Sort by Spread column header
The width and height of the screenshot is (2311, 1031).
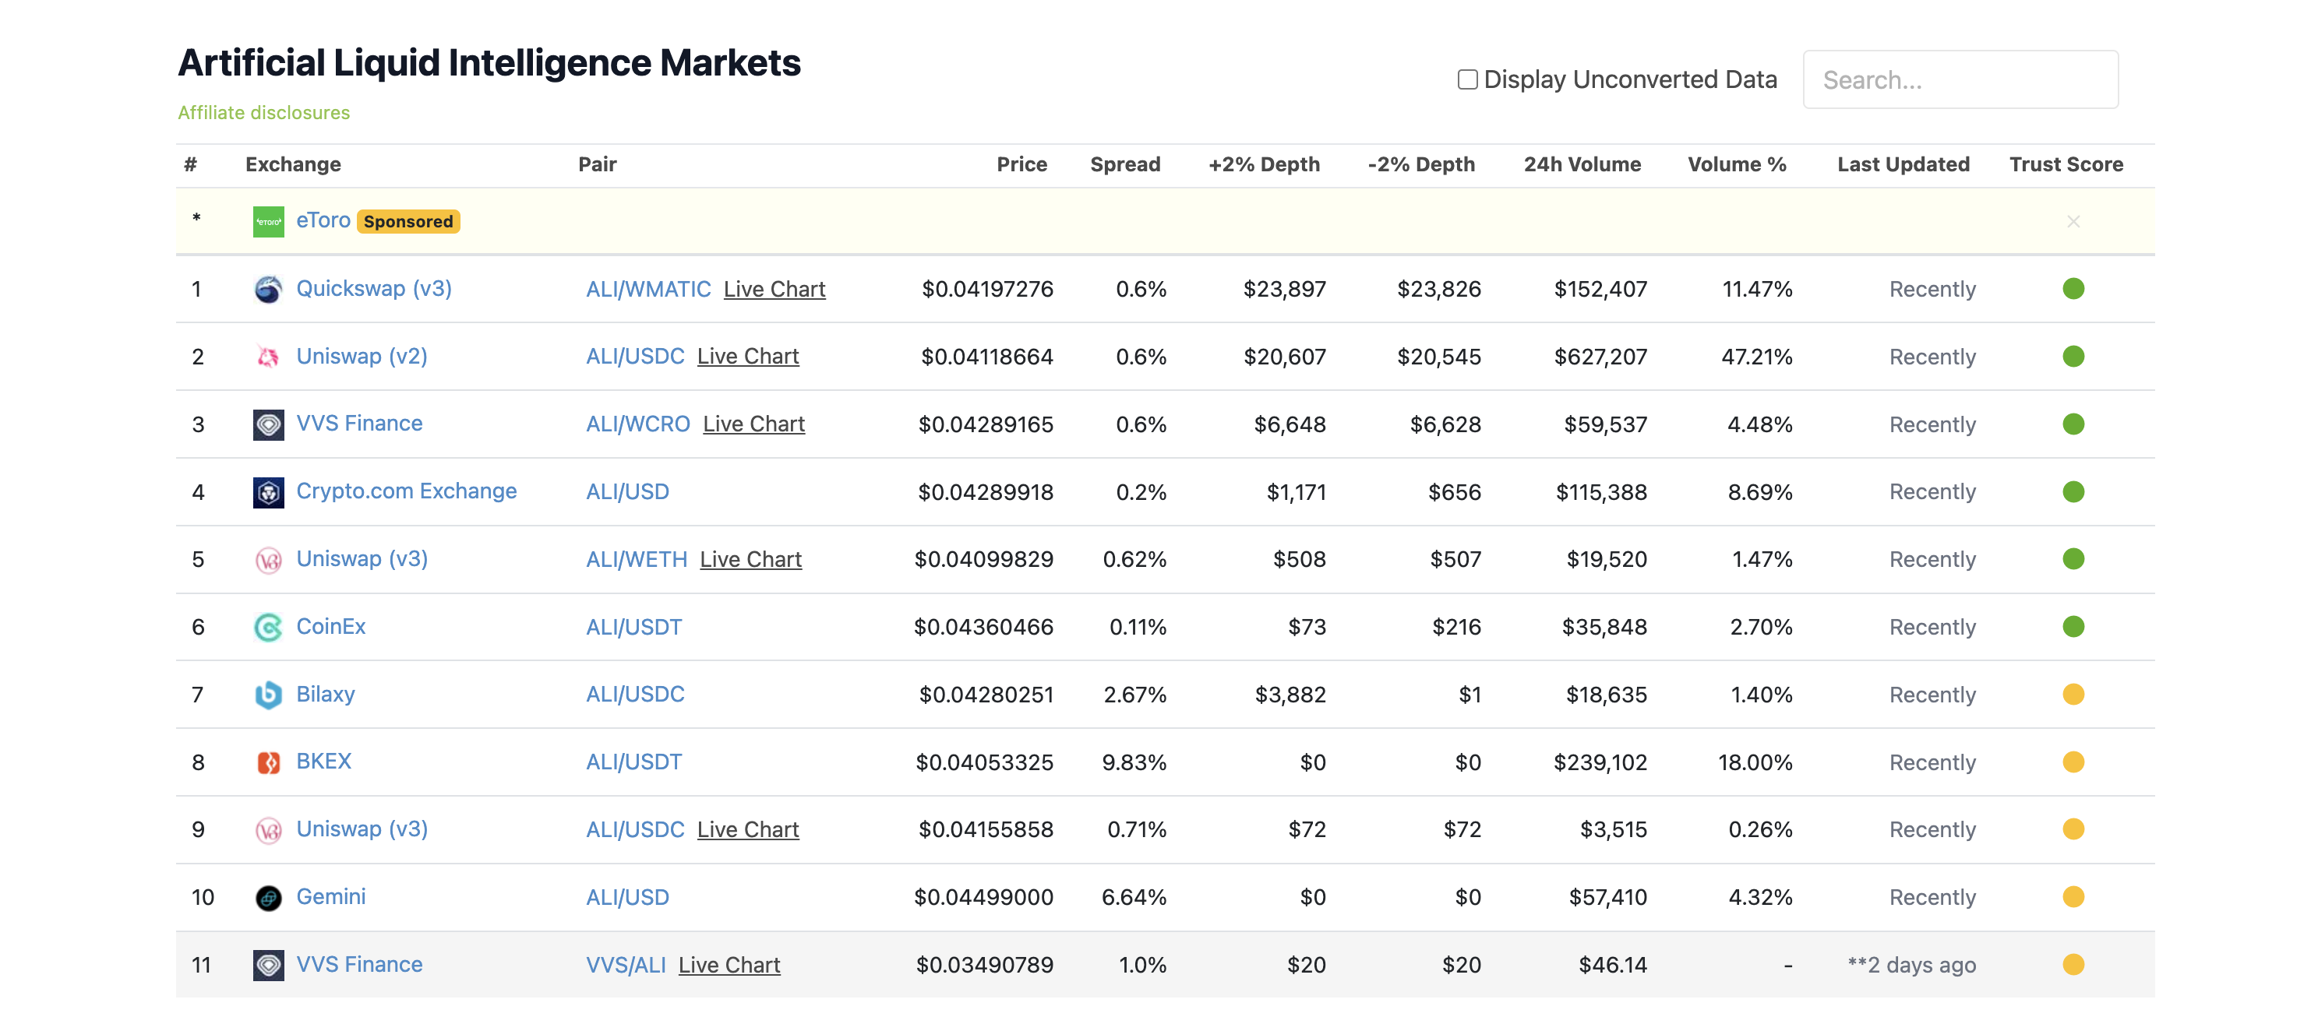click(1124, 164)
